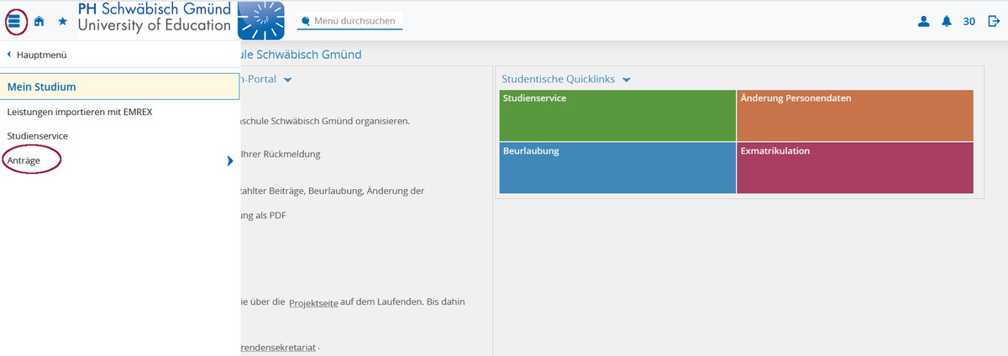Click the hamburger menu icon

(15, 22)
